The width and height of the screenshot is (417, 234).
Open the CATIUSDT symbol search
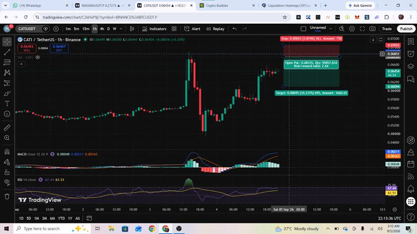click(27, 29)
